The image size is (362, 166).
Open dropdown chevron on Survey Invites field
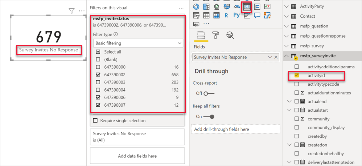tap(270, 57)
